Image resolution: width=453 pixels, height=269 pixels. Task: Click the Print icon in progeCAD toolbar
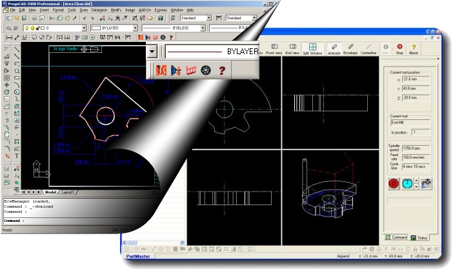pyautogui.click(x=34, y=18)
